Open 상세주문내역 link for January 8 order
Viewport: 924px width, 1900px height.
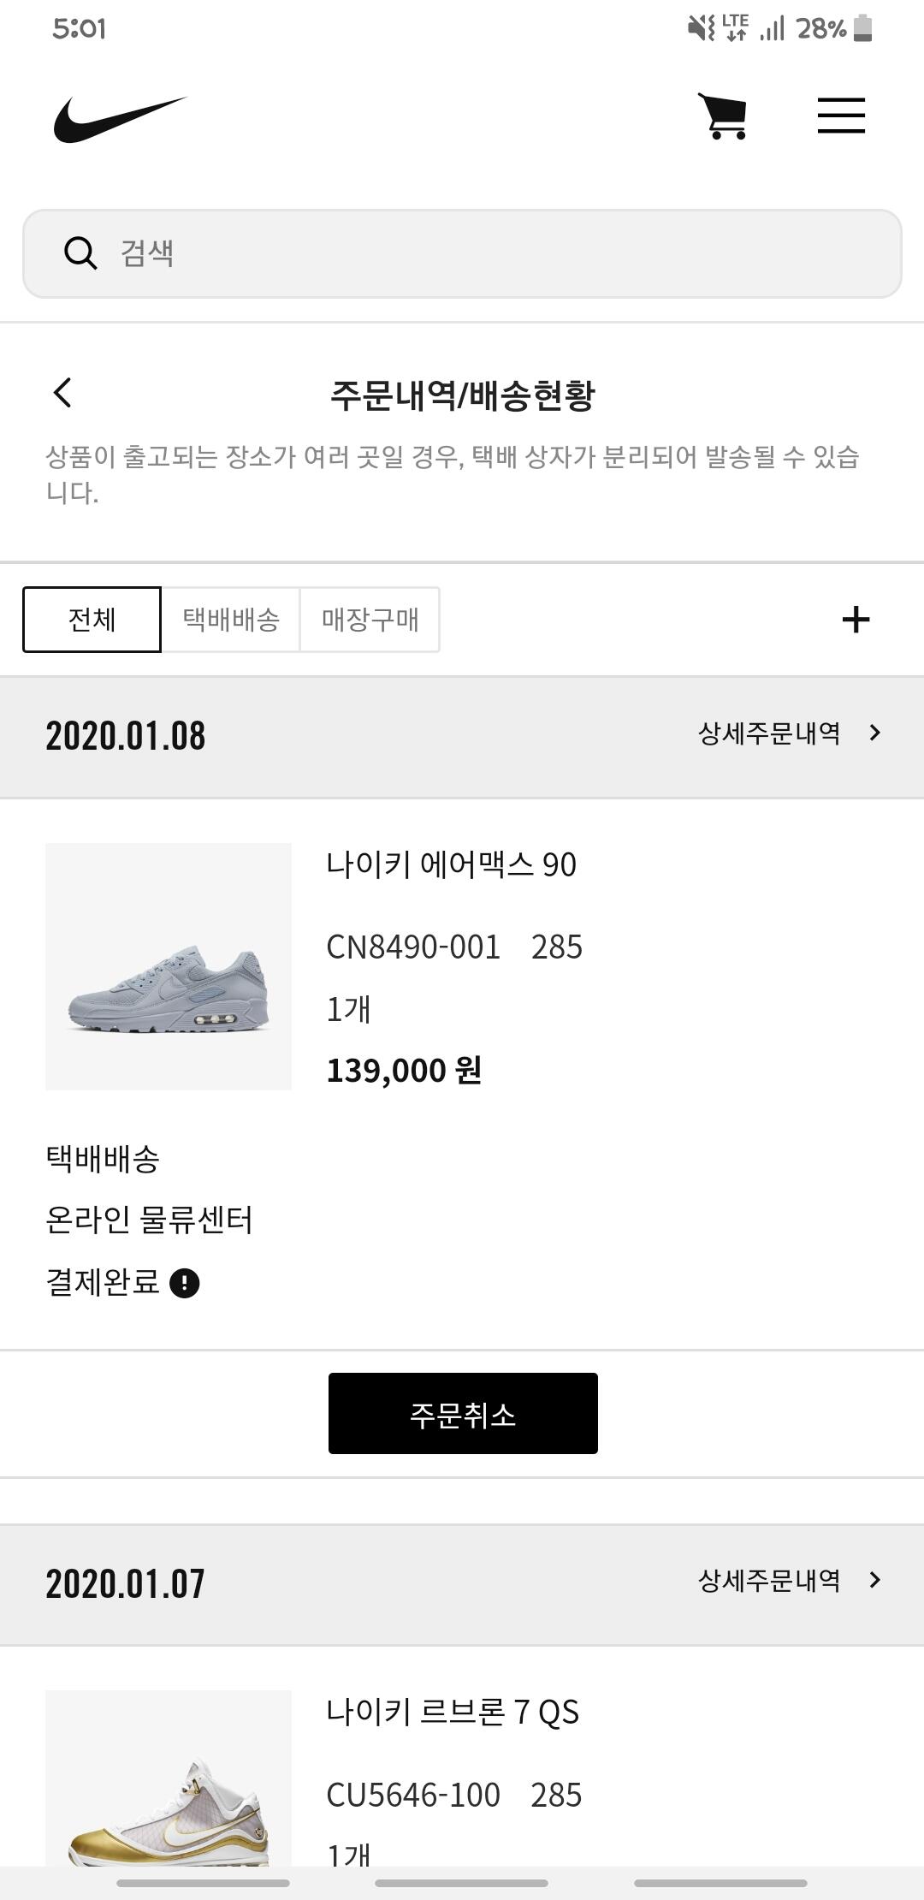768,733
